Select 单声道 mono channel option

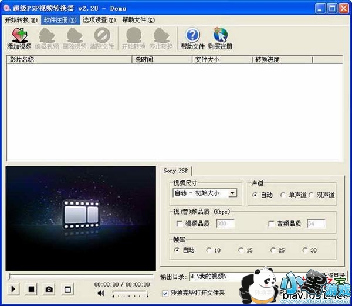[283, 195]
